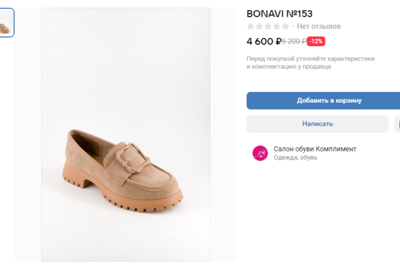
Task: Click the first rating star
Action: tap(251, 27)
